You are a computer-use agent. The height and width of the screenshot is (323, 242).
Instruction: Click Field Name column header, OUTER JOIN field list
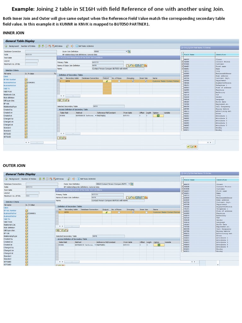(x=199, y=180)
